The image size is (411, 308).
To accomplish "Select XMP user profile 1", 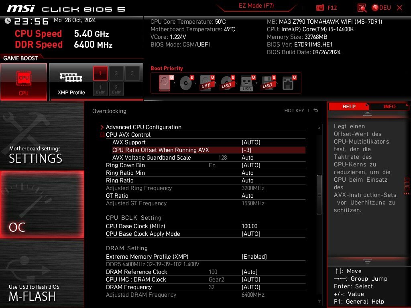I will tap(100, 89).
